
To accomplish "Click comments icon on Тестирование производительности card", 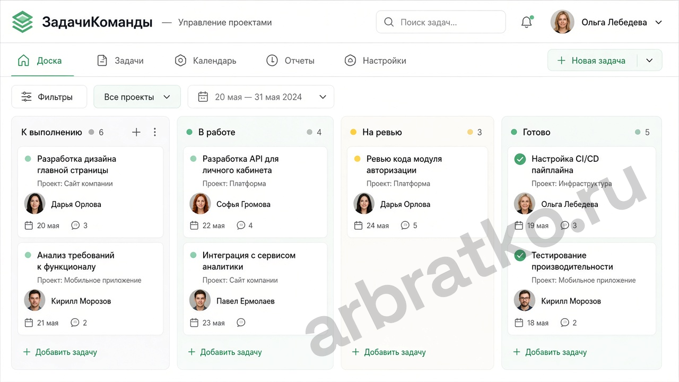I will tap(565, 322).
